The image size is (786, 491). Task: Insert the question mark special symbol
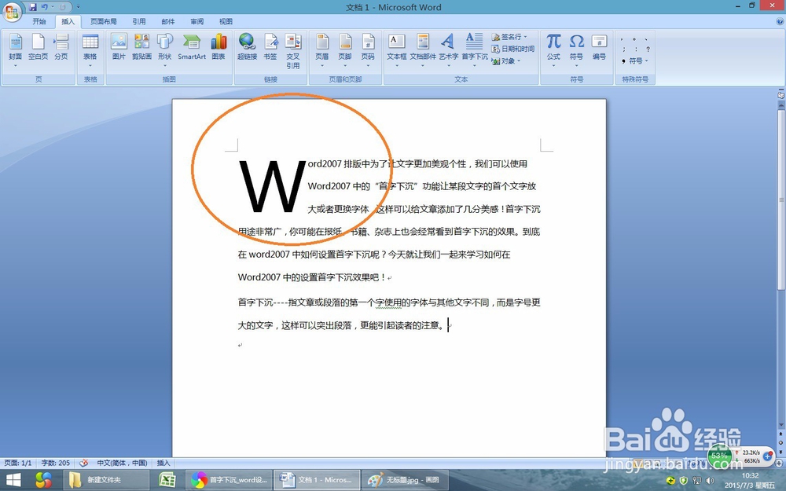point(648,49)
